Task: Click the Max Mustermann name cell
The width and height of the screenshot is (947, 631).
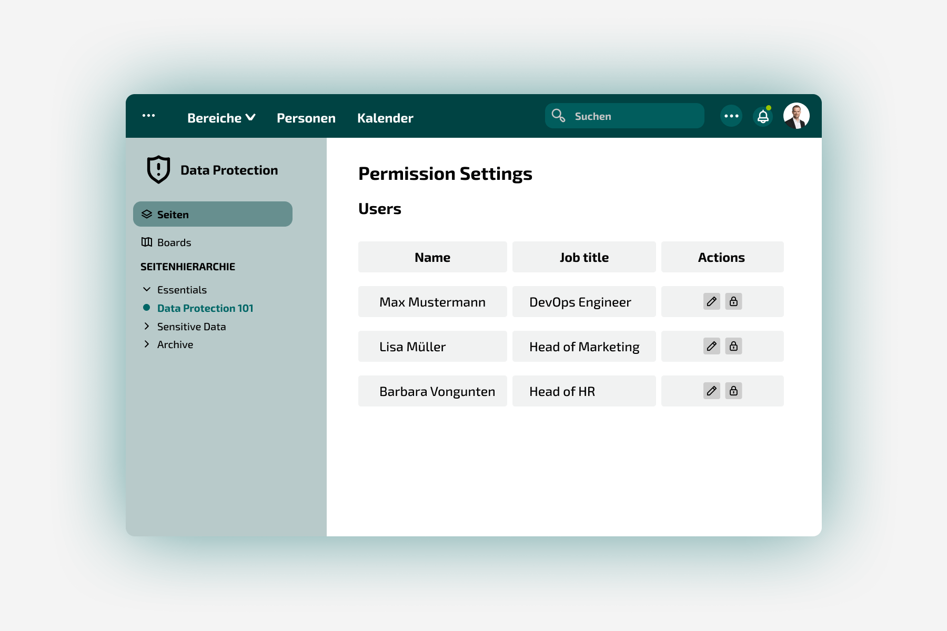Action: tap(432, 301)
